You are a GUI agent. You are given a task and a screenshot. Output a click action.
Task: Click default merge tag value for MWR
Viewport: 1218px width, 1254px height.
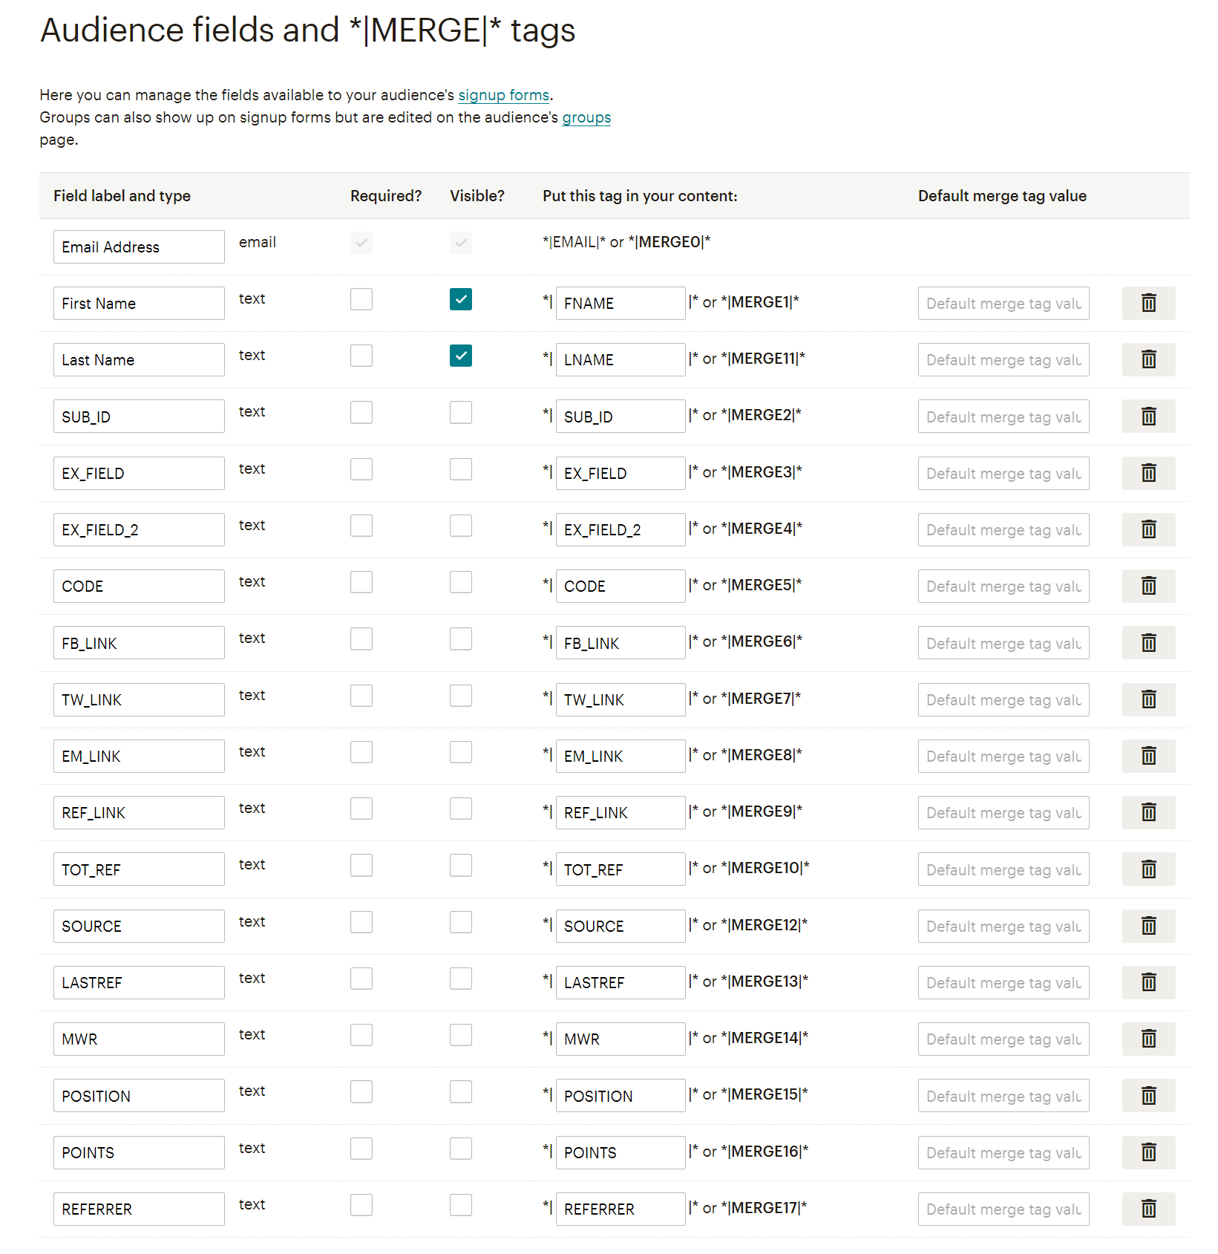1003,1039
